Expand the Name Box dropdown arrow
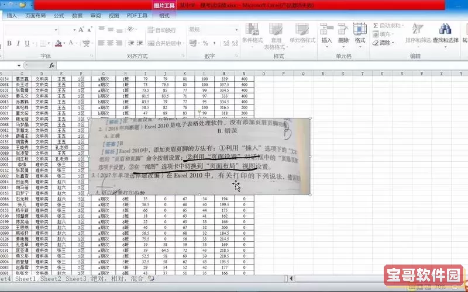This screenshot has width=468, height=292. tap(19, 65)
